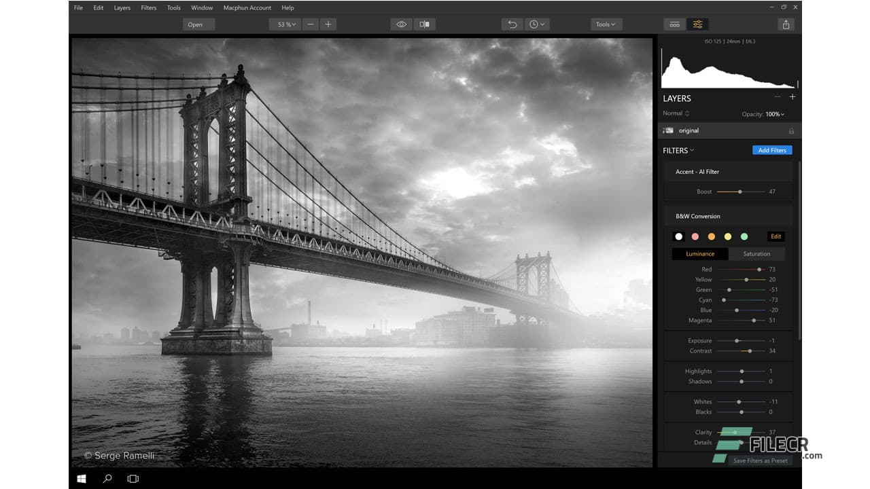Toggle the before/after preview eye icon
Image resolution: width=870 pixels, height=489 pixels.
[401, 24]
